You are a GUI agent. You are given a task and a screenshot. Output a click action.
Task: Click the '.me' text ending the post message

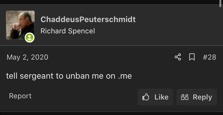click(125, 76)
